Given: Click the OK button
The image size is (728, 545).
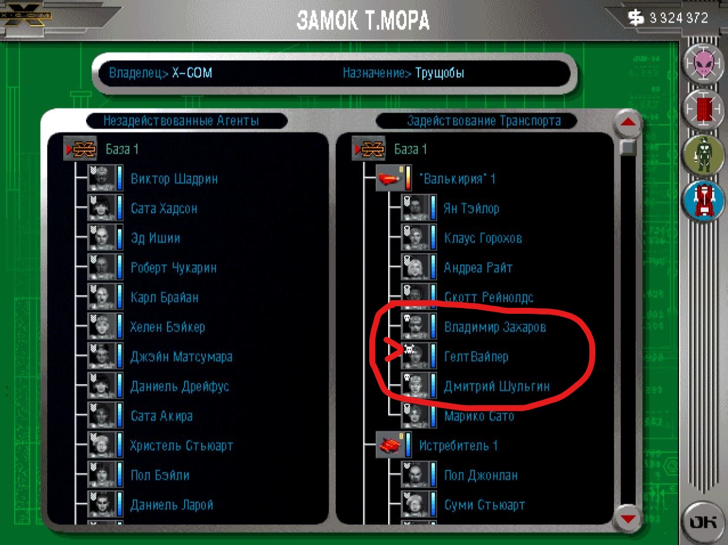Looking at the screenshot, I should (x=703, y=523).
